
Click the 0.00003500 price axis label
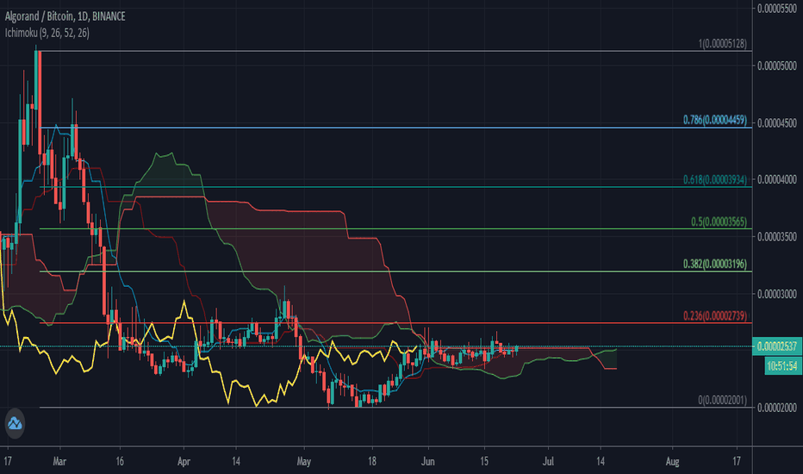[x=777, y=237]
